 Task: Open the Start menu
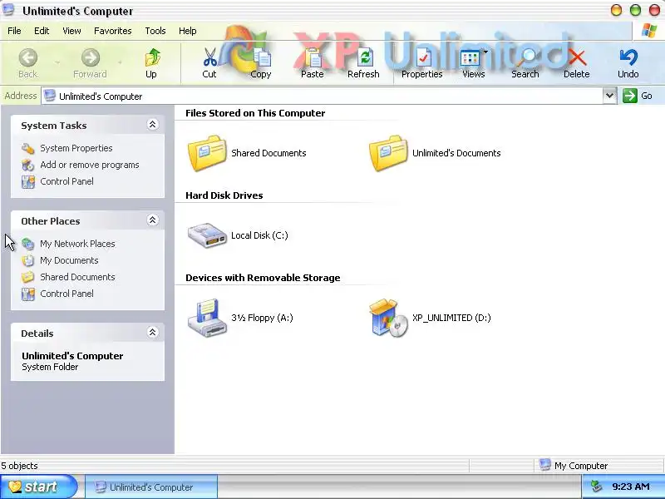38,487
